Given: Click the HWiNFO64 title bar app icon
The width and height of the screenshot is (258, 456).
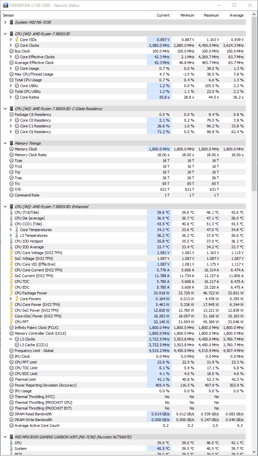Looking at the screenshot, I should point(5,5).
